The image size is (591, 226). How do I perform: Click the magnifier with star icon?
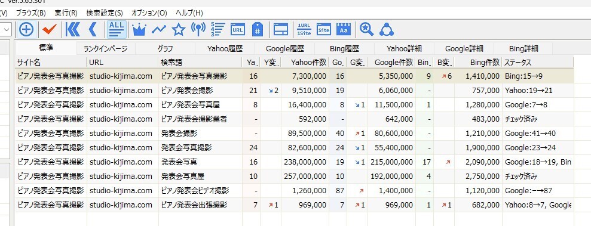coord(366,29)
